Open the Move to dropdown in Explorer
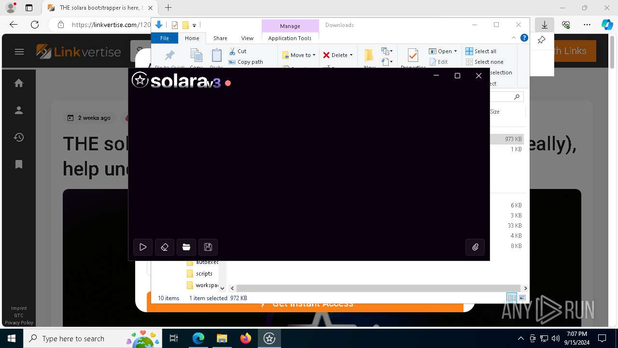This screenshot has height=348, width=618. (x=299, y=55)
